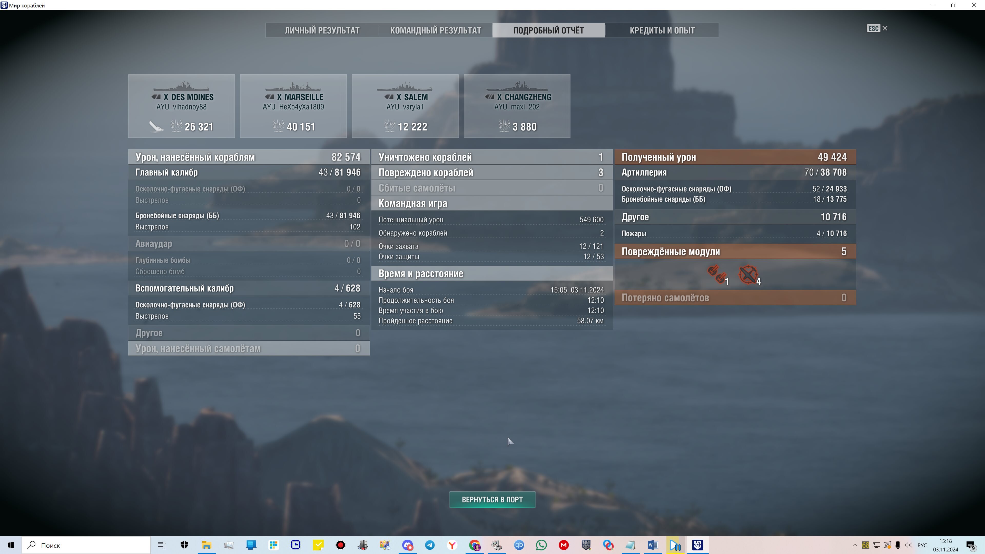The image size is (985, 554).
Task: Click the Сбитые самолёты header
Action: tap(492, 188)
